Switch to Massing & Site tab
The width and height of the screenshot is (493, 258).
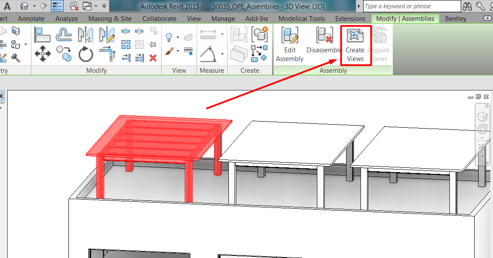[x=110, y=19]
